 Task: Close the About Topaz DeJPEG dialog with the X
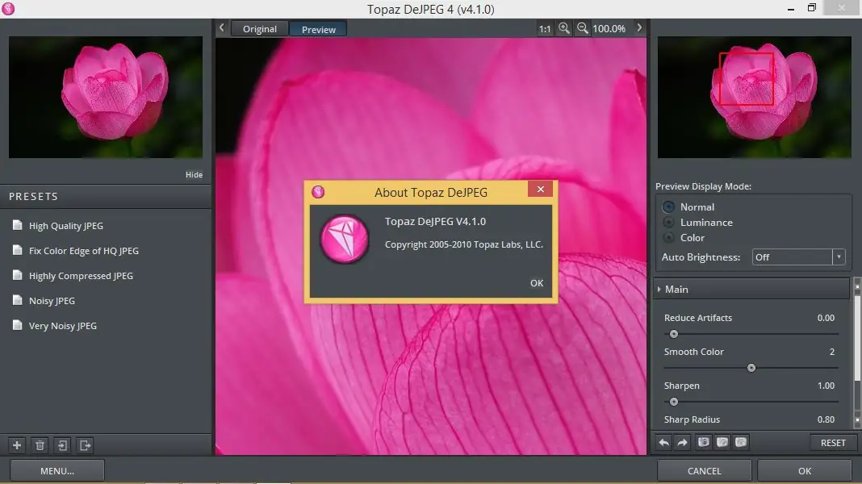click(x=541, y=189)
